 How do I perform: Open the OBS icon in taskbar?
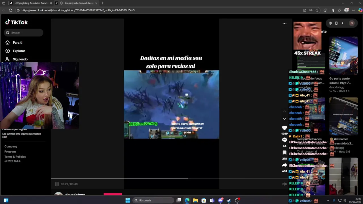pos(237,200)
